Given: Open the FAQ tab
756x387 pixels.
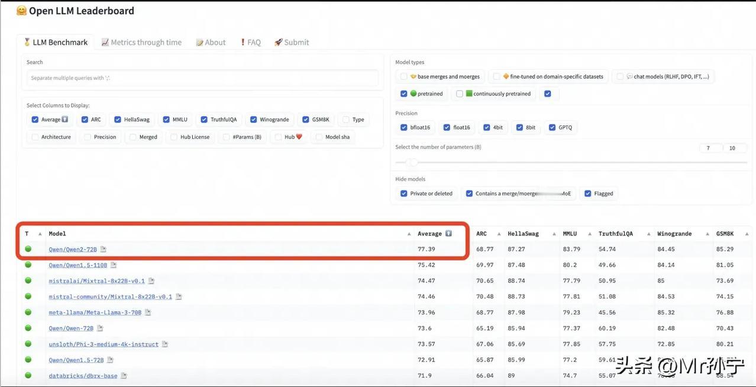Looking at the screenshot, I should coord(250,42).
